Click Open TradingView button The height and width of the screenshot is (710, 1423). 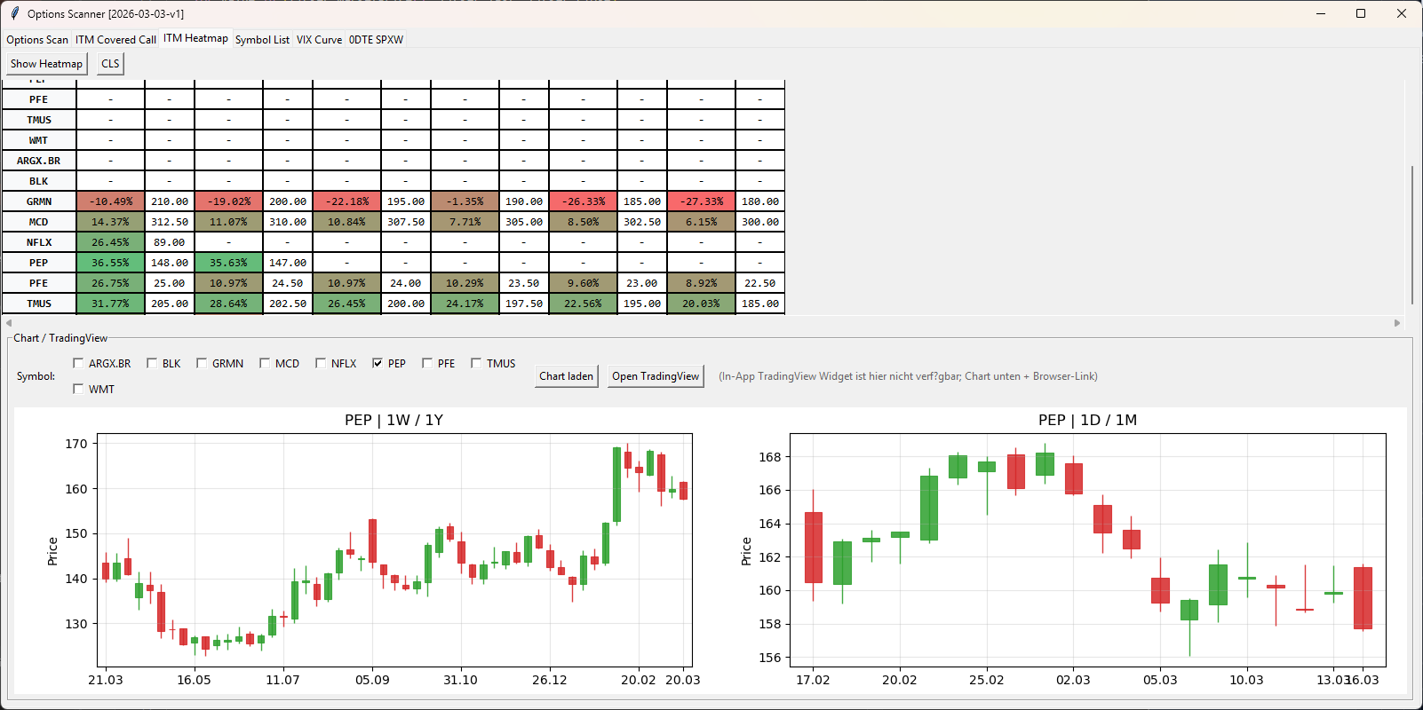coord(656,376)
